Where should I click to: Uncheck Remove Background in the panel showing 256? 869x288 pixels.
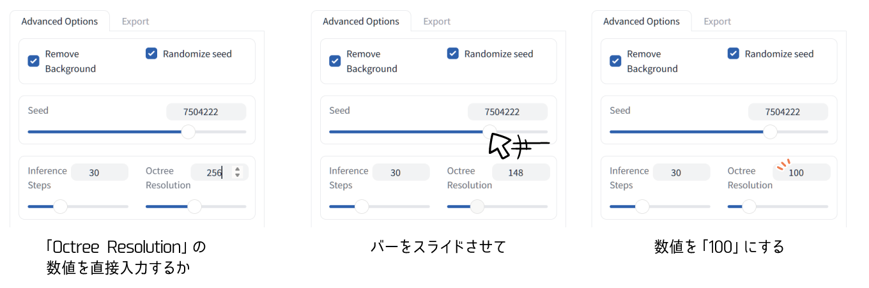click(34, 61)
